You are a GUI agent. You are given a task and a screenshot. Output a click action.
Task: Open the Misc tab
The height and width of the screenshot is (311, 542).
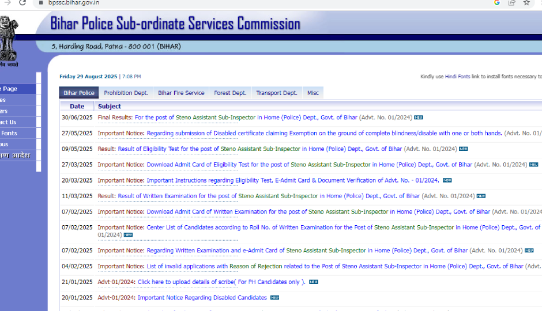313,93
